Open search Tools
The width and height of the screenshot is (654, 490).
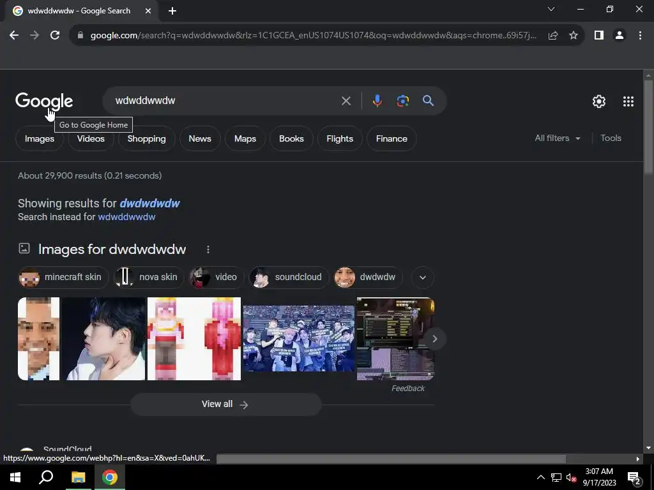(611, 138)
